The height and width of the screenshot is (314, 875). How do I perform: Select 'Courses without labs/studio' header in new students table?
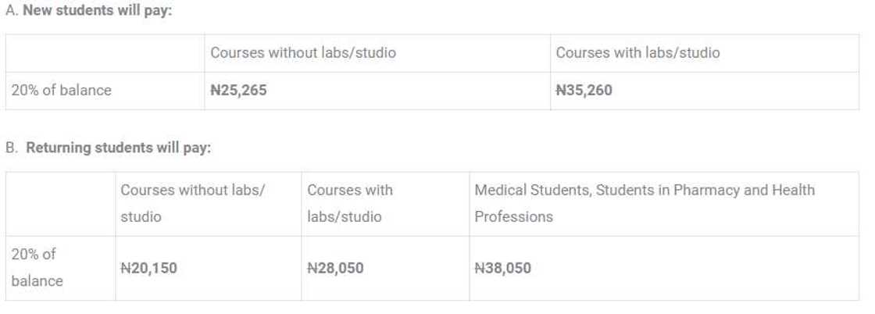(303, 53)
